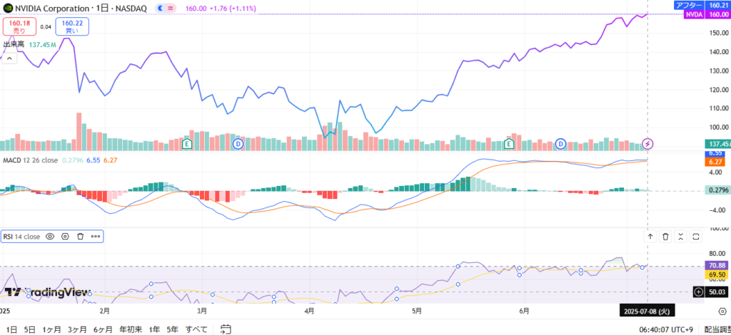Click the blue 6.55 MACD value label
This screenshot has width=731, height=335.
pos(715,153)
